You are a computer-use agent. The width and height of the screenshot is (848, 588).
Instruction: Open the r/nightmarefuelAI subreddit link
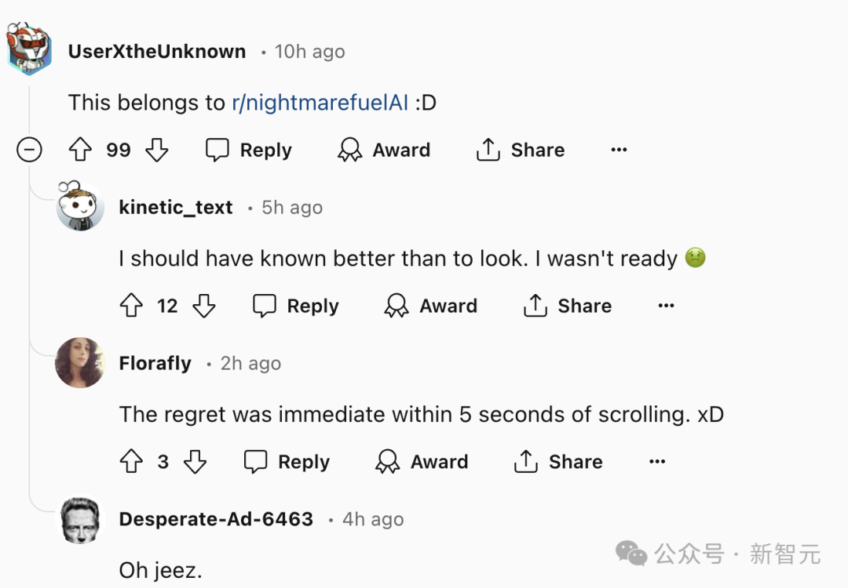tap(320, 103)
